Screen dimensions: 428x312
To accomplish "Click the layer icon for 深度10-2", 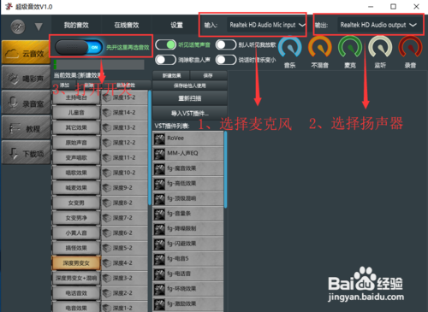I will (107, 173).
